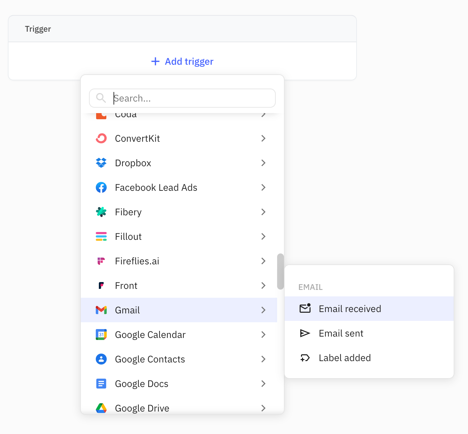Click the Email sent paper plane icon

coord(305,333)
